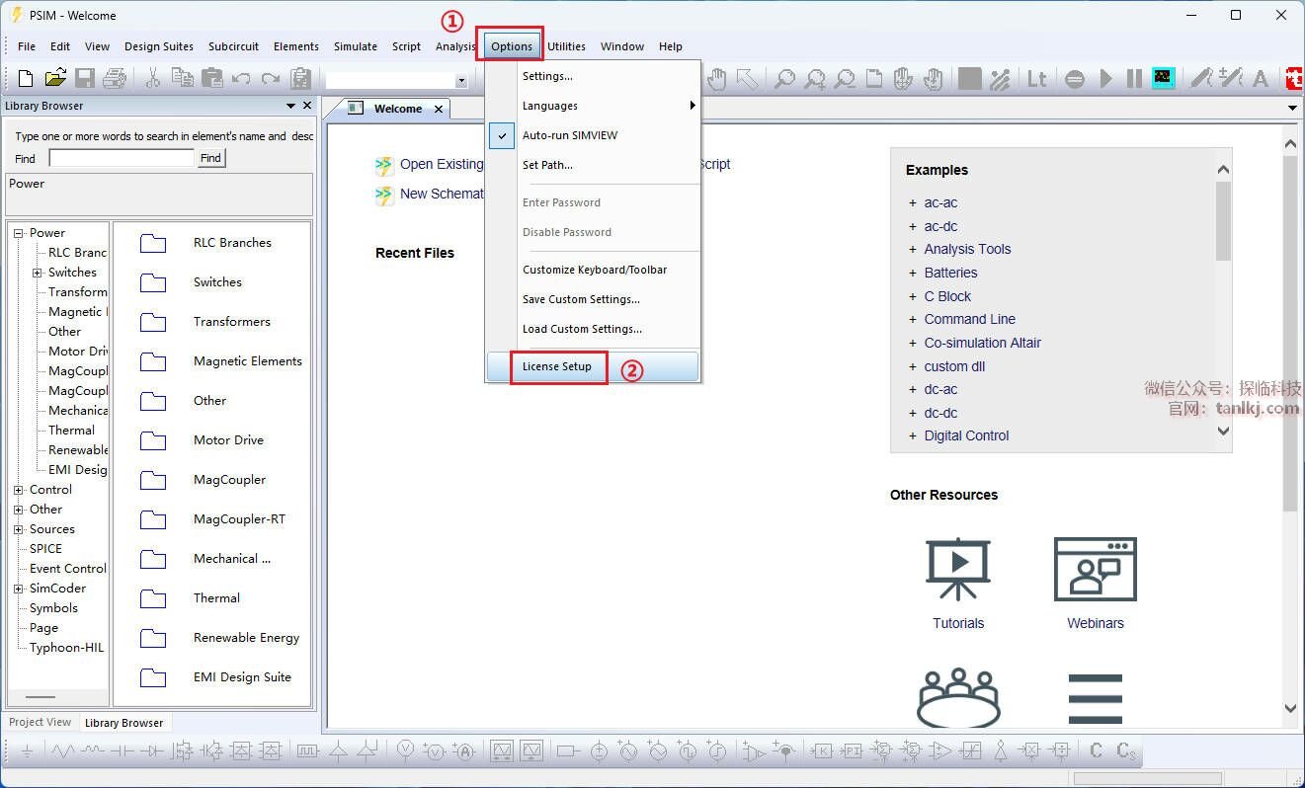
Task: Switch to the Project View tab
Action: (x=41, y=722)
